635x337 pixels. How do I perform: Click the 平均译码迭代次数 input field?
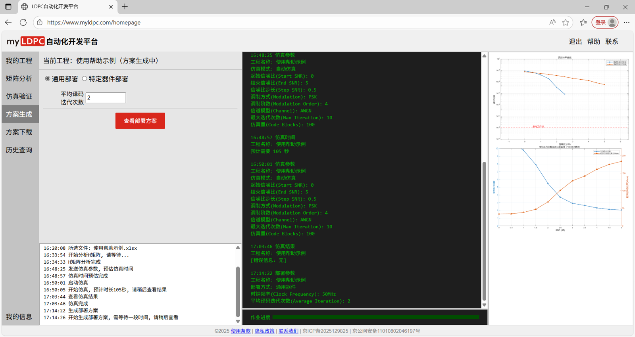(106, 98)
